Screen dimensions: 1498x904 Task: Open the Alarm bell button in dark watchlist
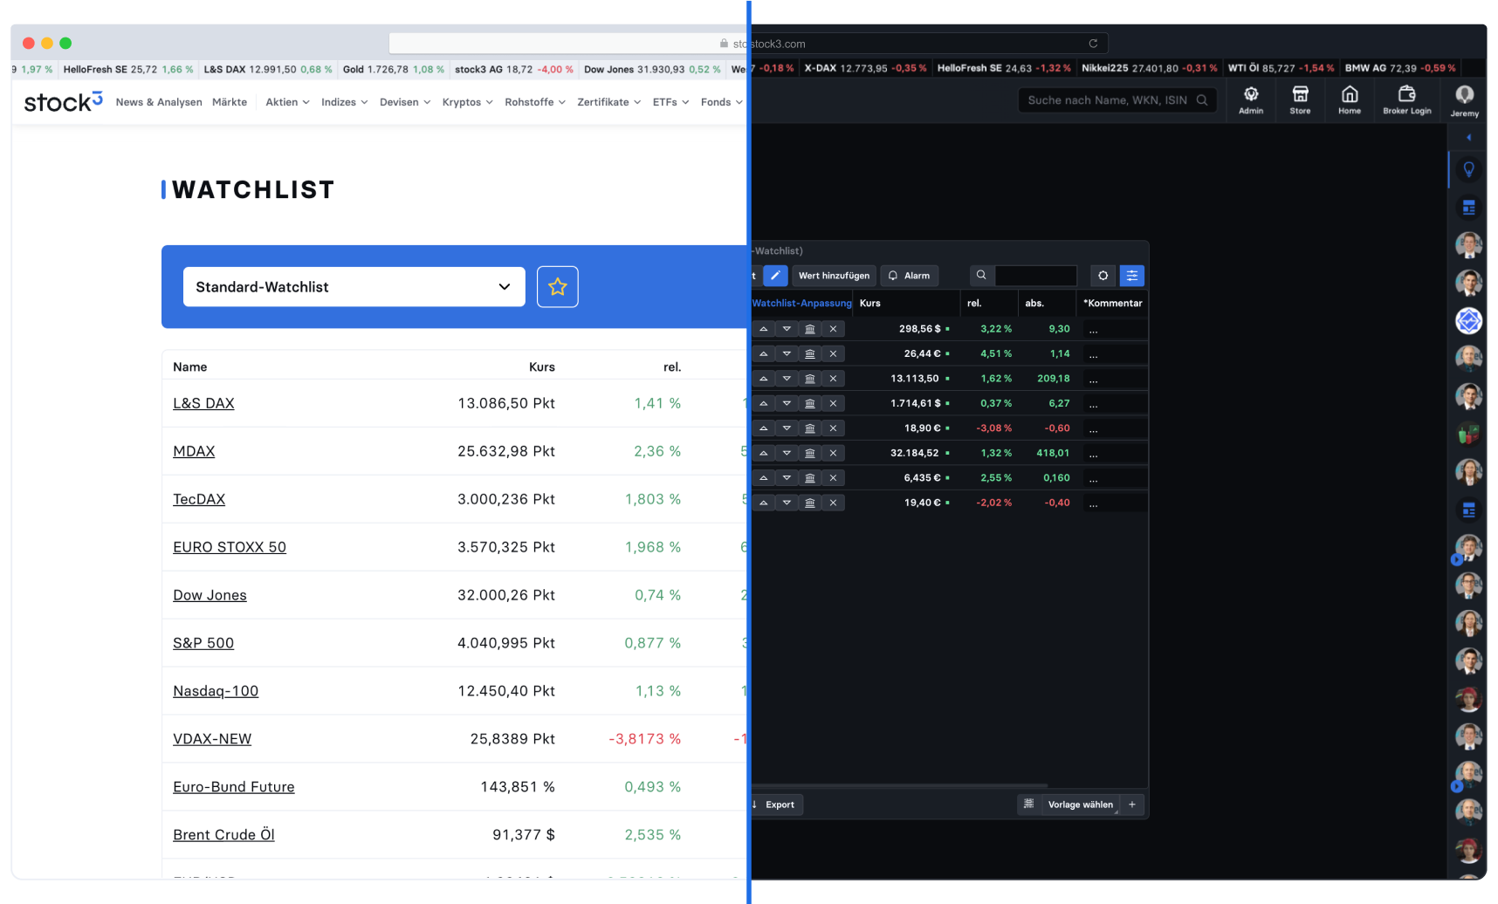click(x=909, y=276)
